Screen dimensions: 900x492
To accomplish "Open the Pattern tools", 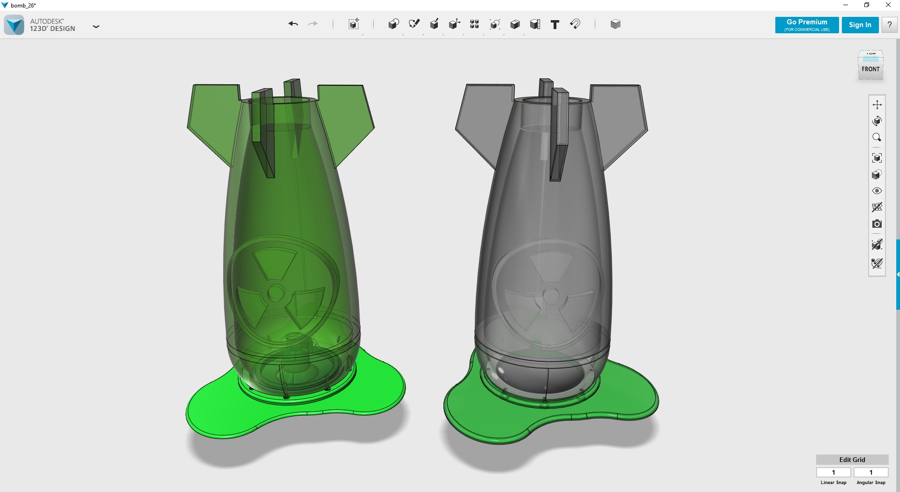I will (474, 24).
